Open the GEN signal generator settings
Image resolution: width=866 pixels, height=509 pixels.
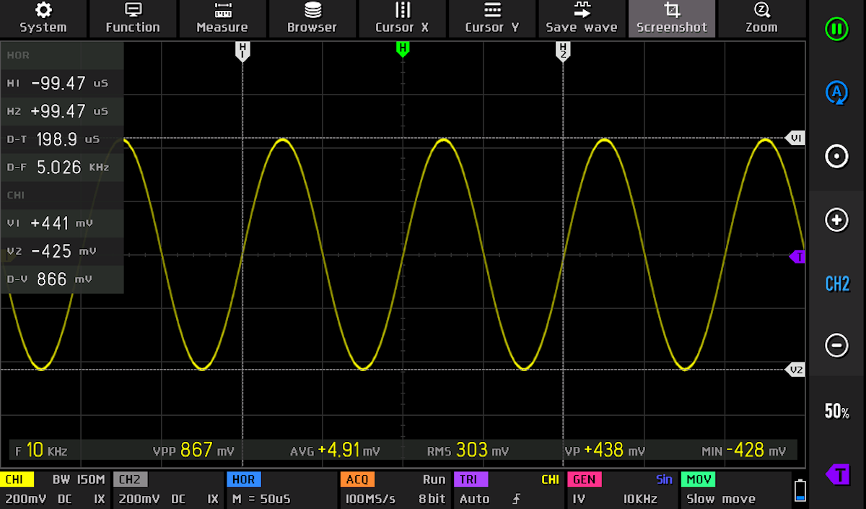tap(621, 490)
